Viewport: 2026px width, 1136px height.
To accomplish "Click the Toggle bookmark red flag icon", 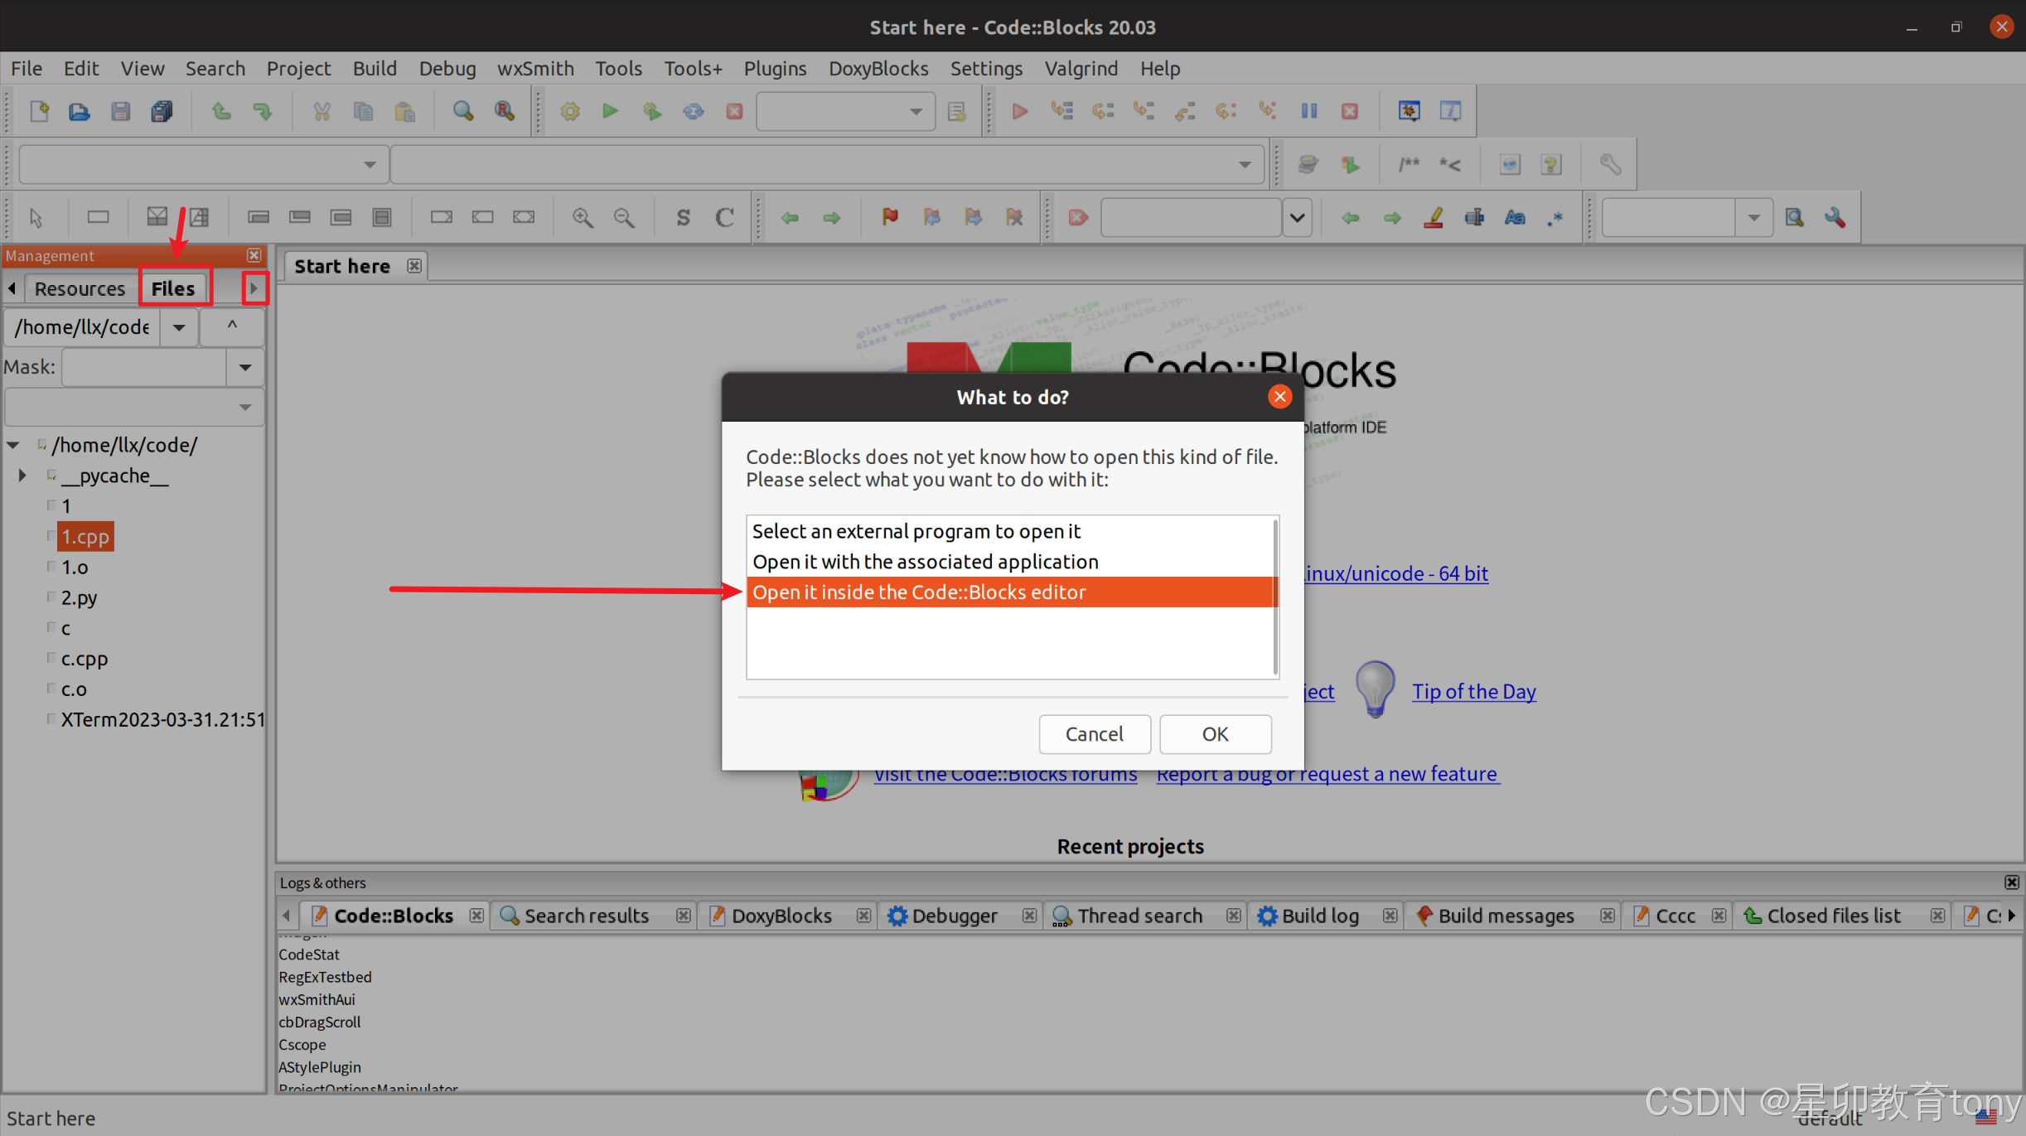I will pyautogui.click(x=891, y=217).
